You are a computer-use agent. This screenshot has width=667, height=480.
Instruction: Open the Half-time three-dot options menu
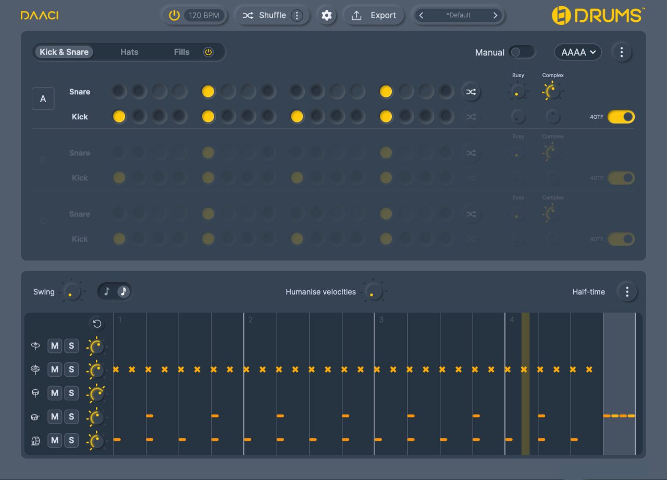tap(627, 292)
